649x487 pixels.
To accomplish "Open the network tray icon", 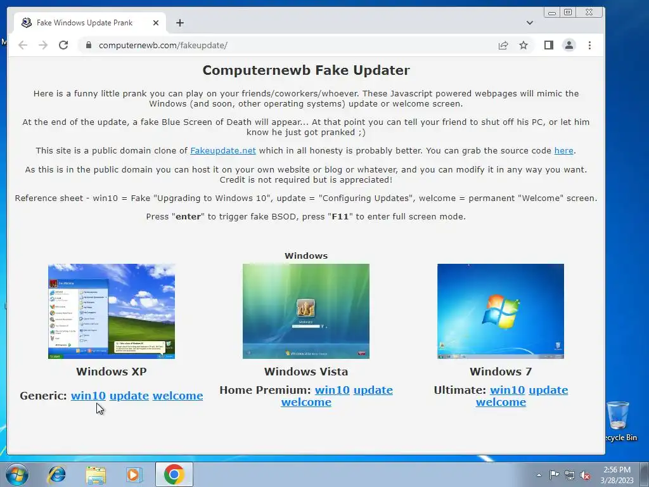I will pyautogui.click(x=570, y=475).
